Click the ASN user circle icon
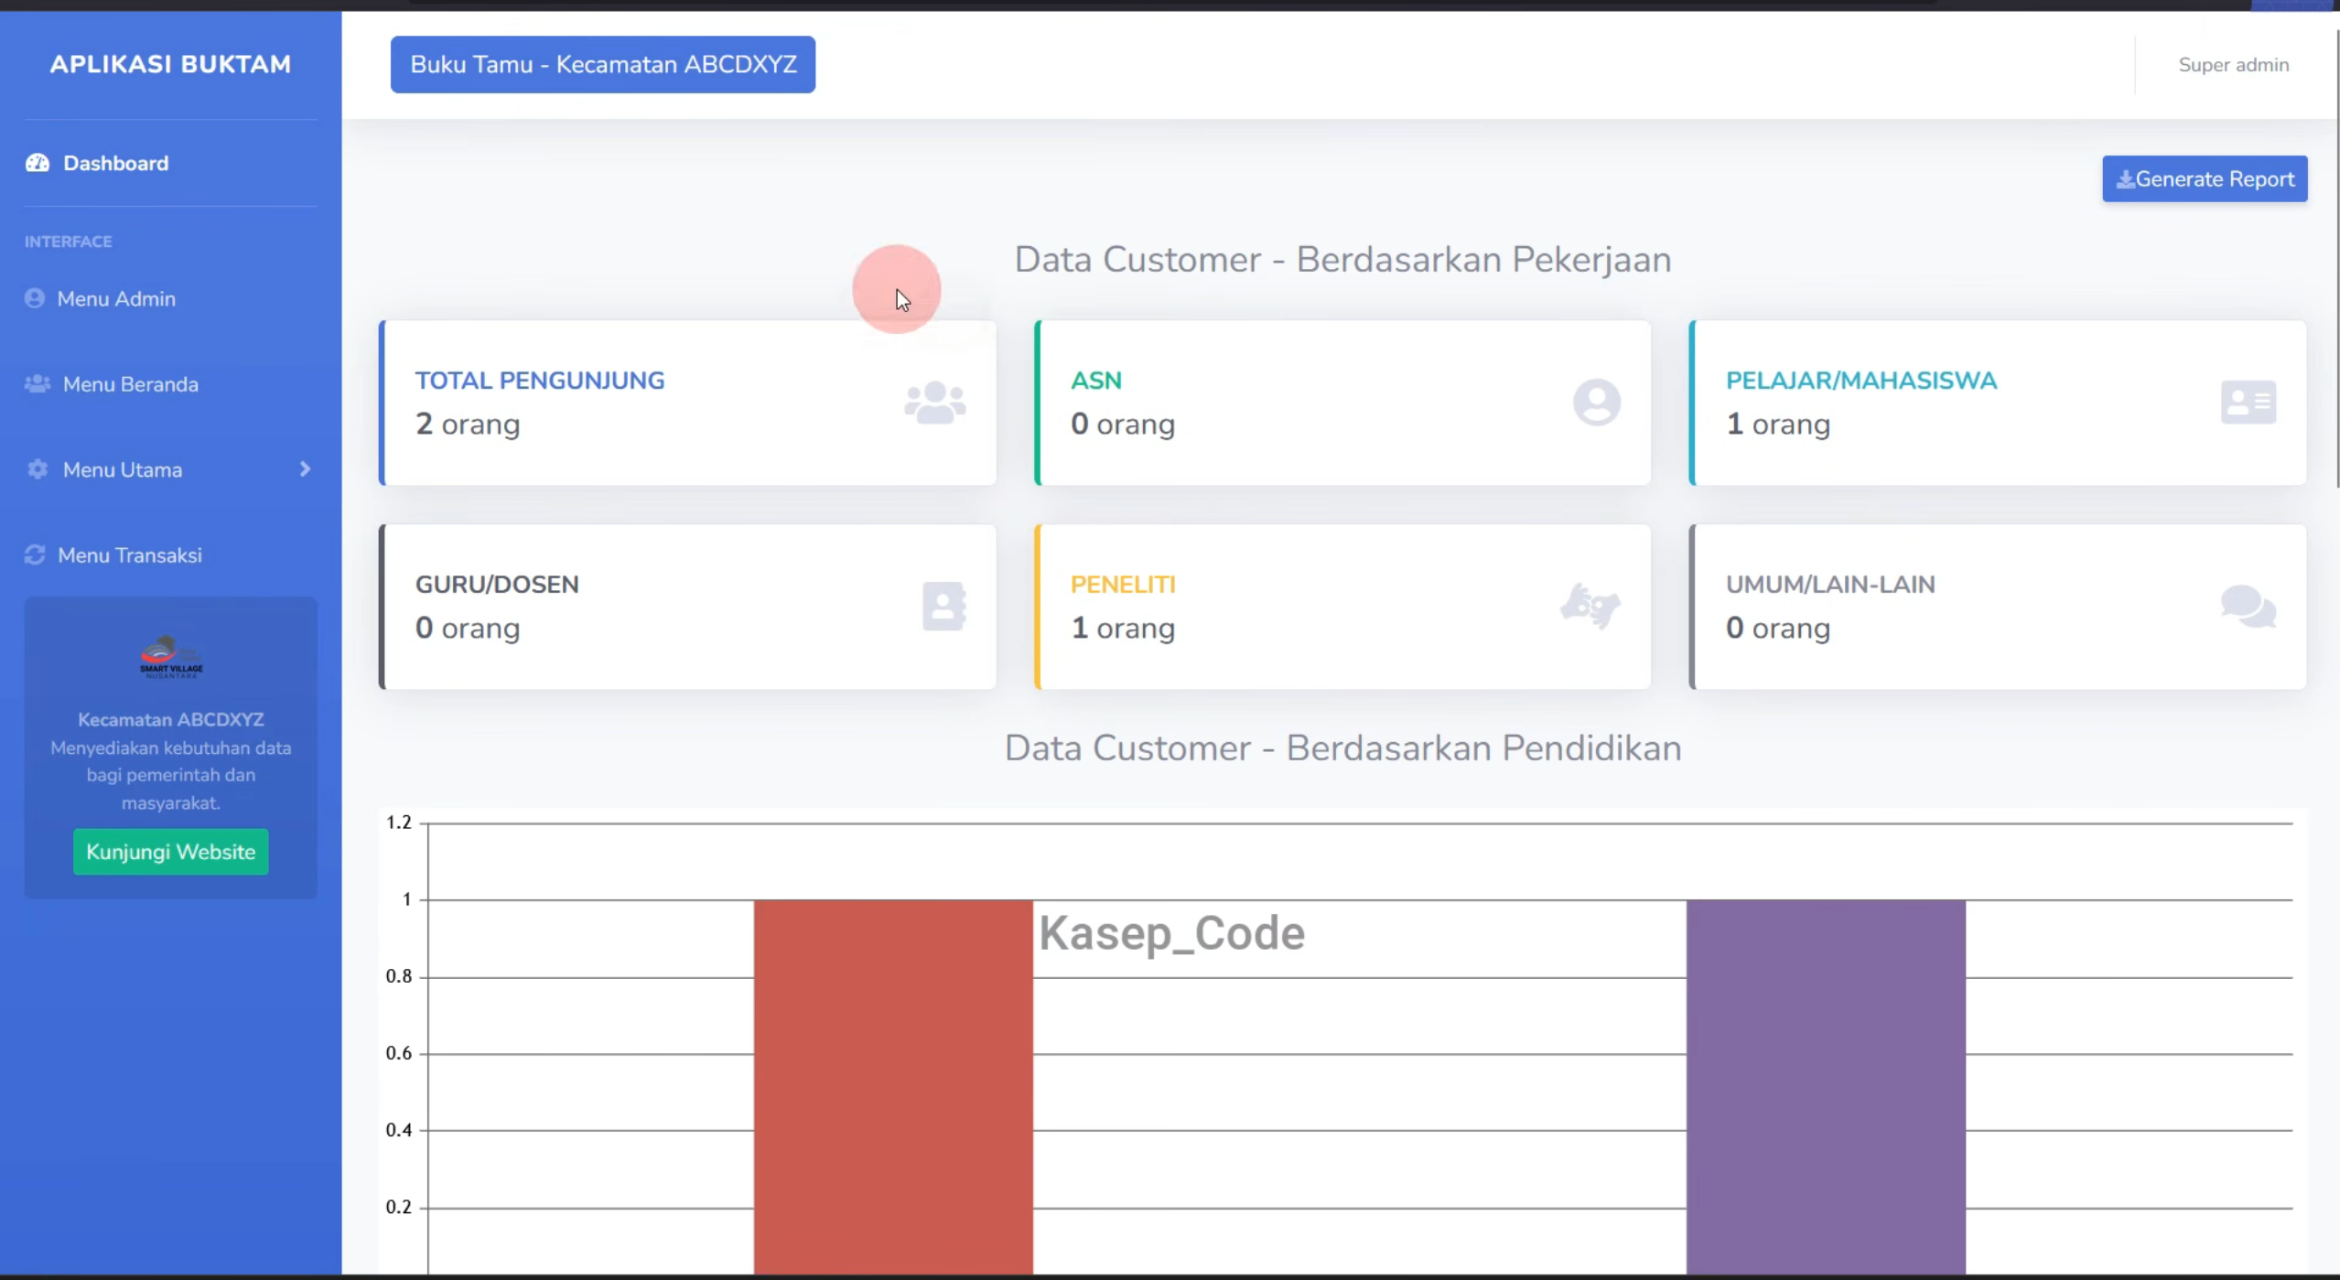This screenshot has height=1280, width=2340. click(x=1597, y=403)
